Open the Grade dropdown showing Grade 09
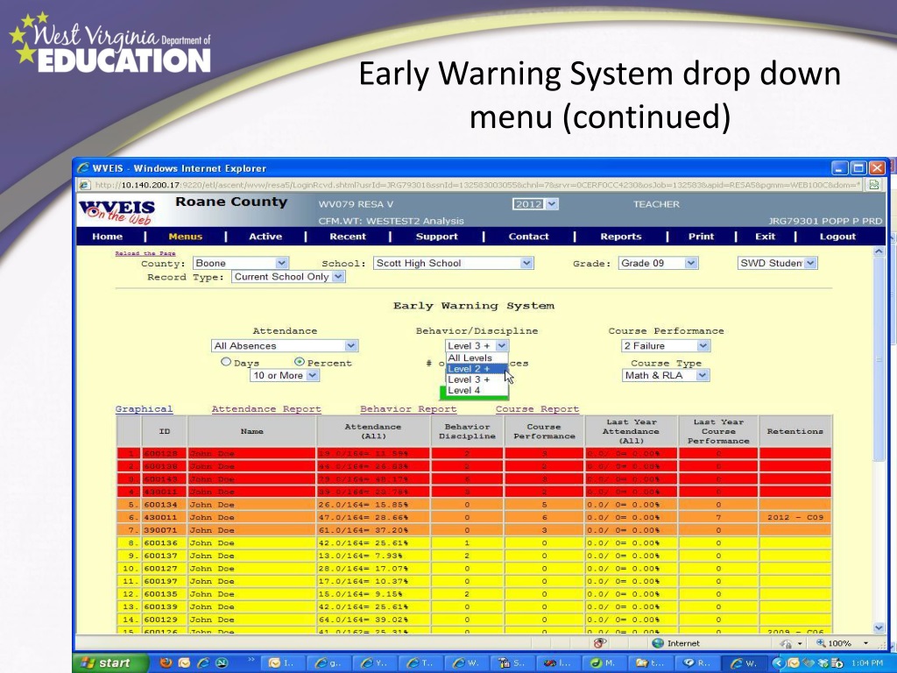The image size is (897, 673). [x=658, y=263]
